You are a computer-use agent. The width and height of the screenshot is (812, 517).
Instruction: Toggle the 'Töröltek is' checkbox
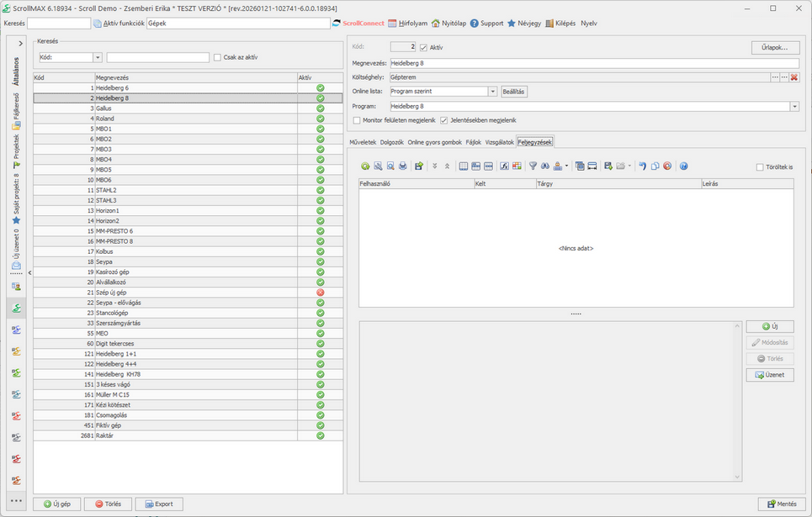tap(760, 167)
